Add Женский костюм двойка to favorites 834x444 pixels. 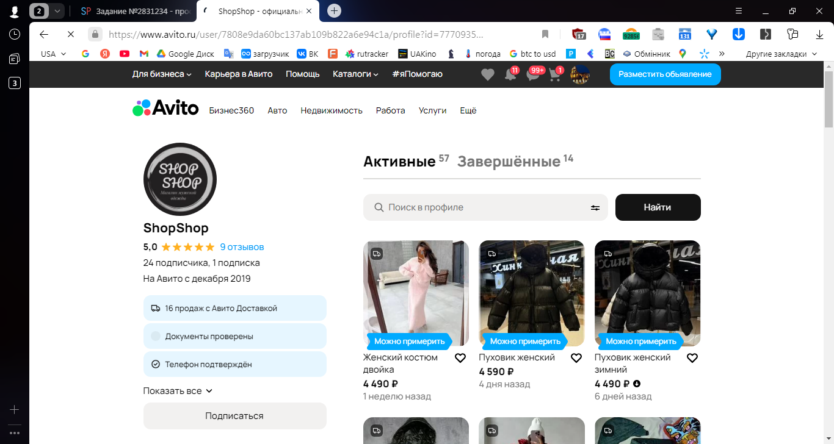pos(460,358)
